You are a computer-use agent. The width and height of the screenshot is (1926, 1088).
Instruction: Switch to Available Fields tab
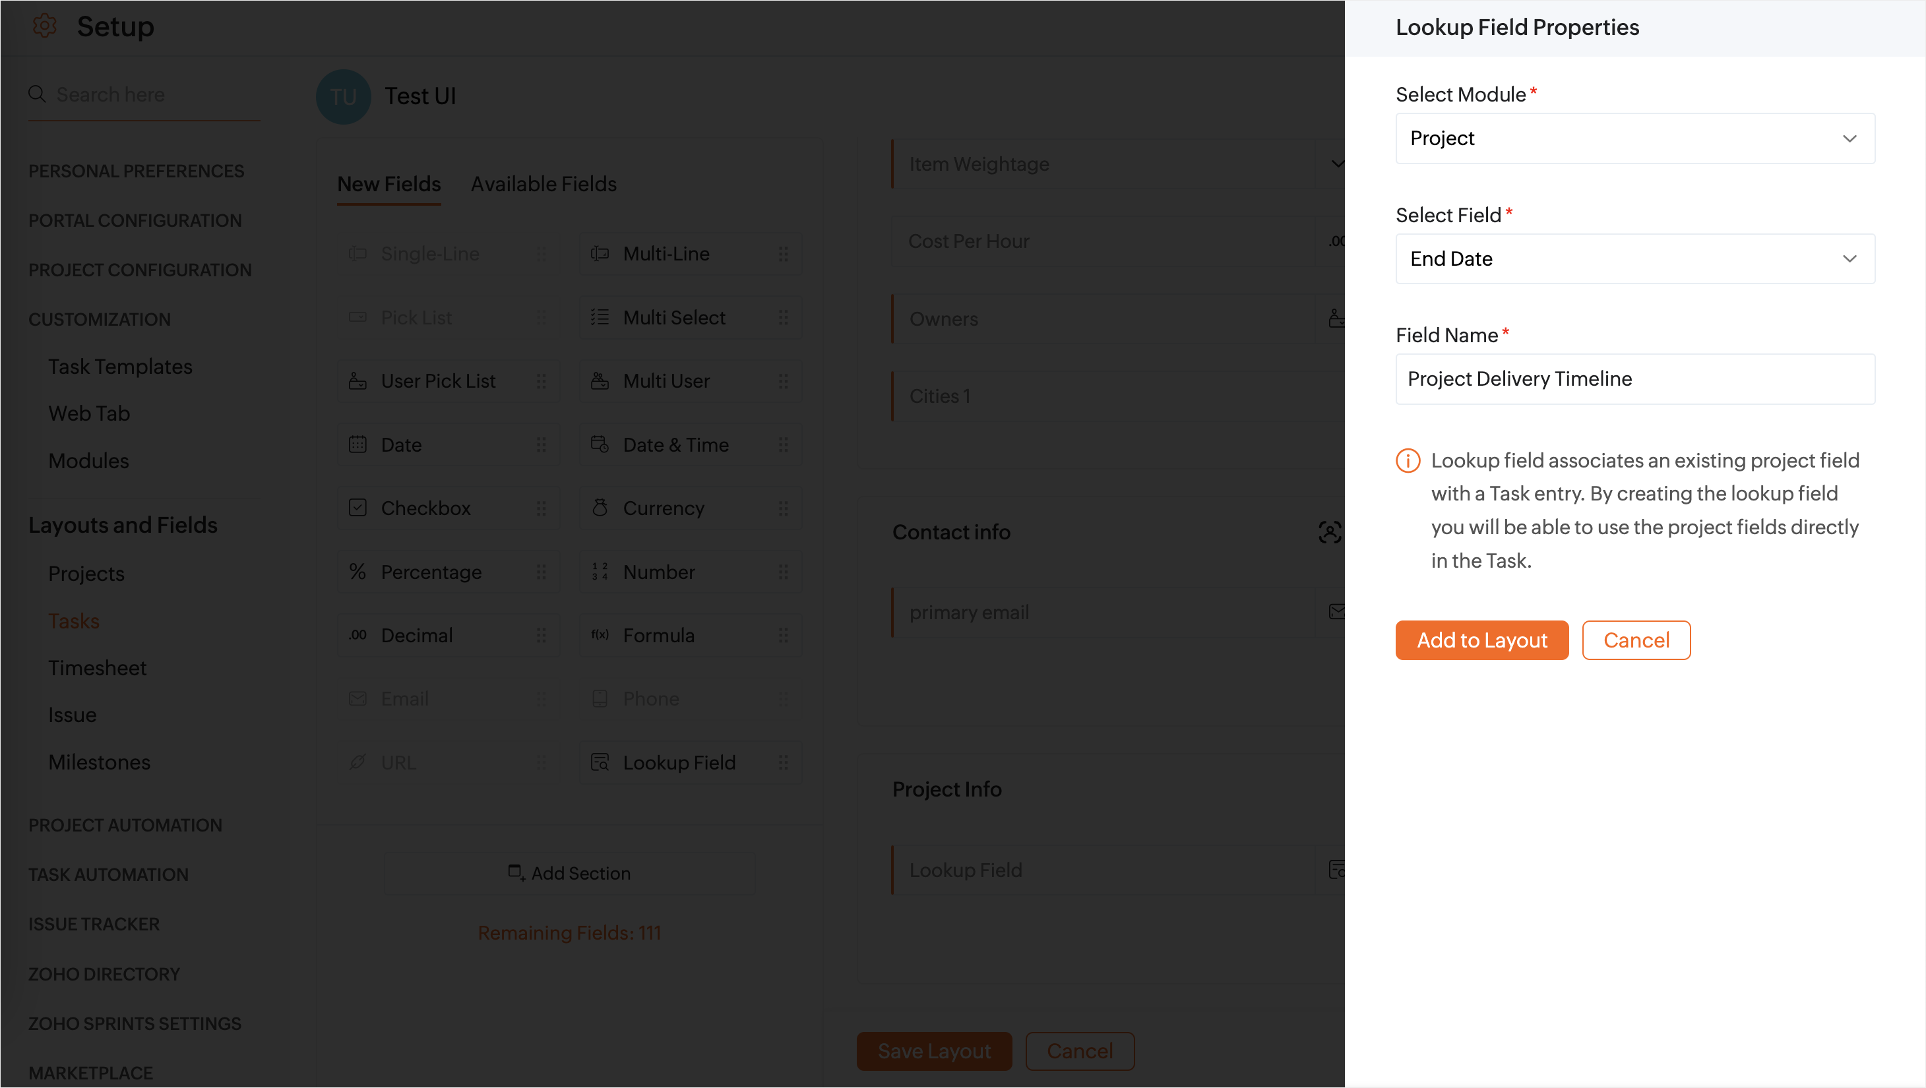click(544, 184)
